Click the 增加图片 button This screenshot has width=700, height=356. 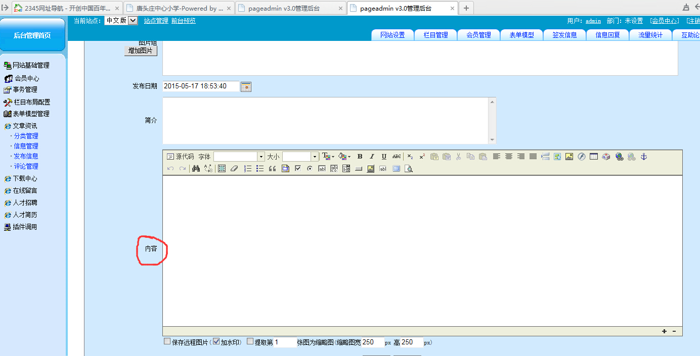tap(141, 51)
